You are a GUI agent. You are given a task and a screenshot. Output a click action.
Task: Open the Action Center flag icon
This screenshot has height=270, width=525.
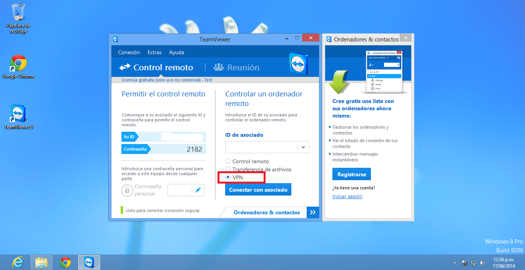point(464,263)
